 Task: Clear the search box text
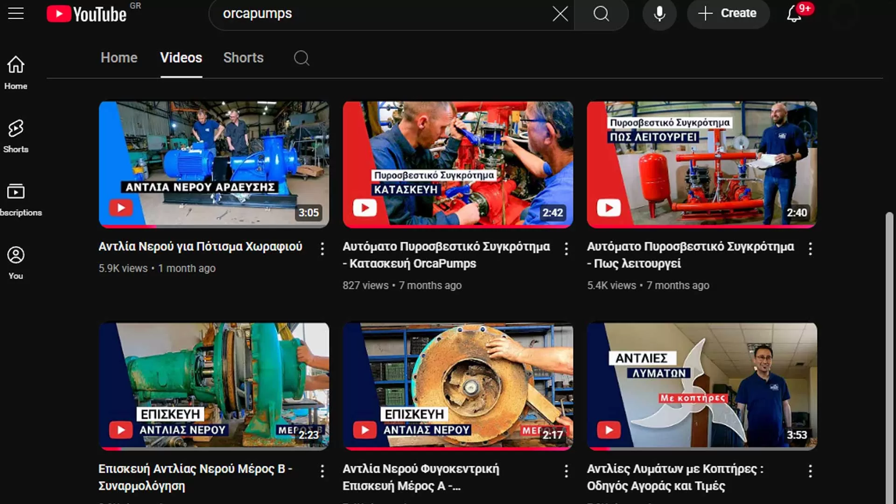click(x=560, y=14)
